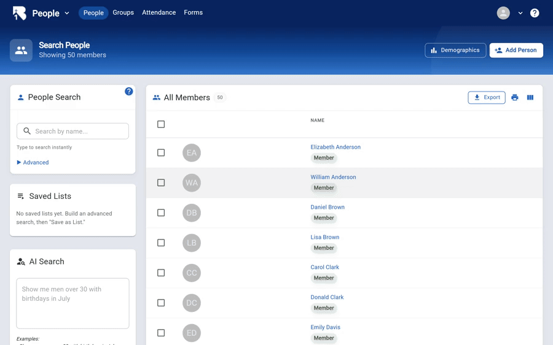Open Donald Clark's profile link
Screen dimensions: 553x345
click(x=327, y=297)
